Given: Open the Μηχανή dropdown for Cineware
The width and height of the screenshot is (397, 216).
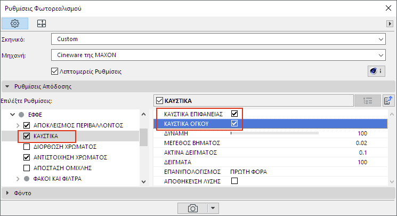Looking at the screenshot, I should click(218, 54).
